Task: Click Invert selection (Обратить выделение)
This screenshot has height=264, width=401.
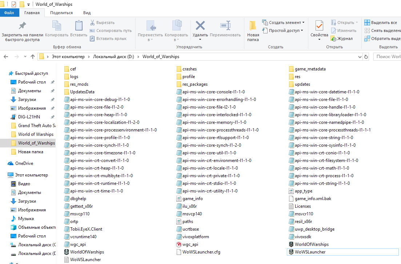Action: coord(382,38)
